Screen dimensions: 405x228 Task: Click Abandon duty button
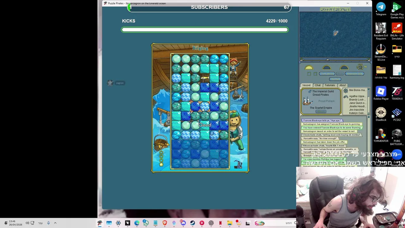pyautogui.click(x=355, y=74)
